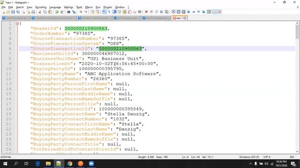This screenshot has height=168, width=300.
Task: Stop macro recording toolbar icon
Action: (151, 12)
